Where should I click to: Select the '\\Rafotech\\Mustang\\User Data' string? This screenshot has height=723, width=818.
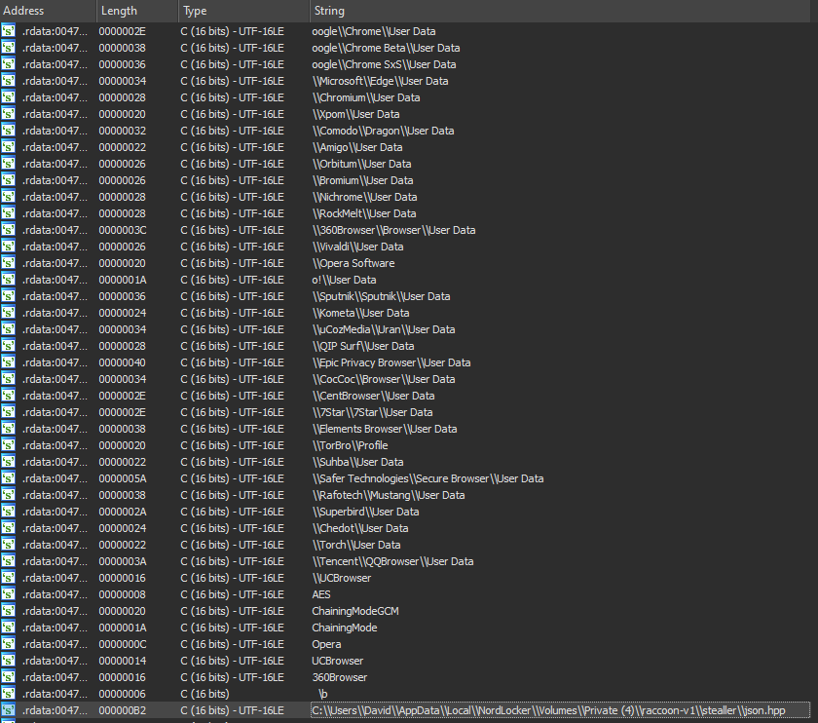click(389, 495)
